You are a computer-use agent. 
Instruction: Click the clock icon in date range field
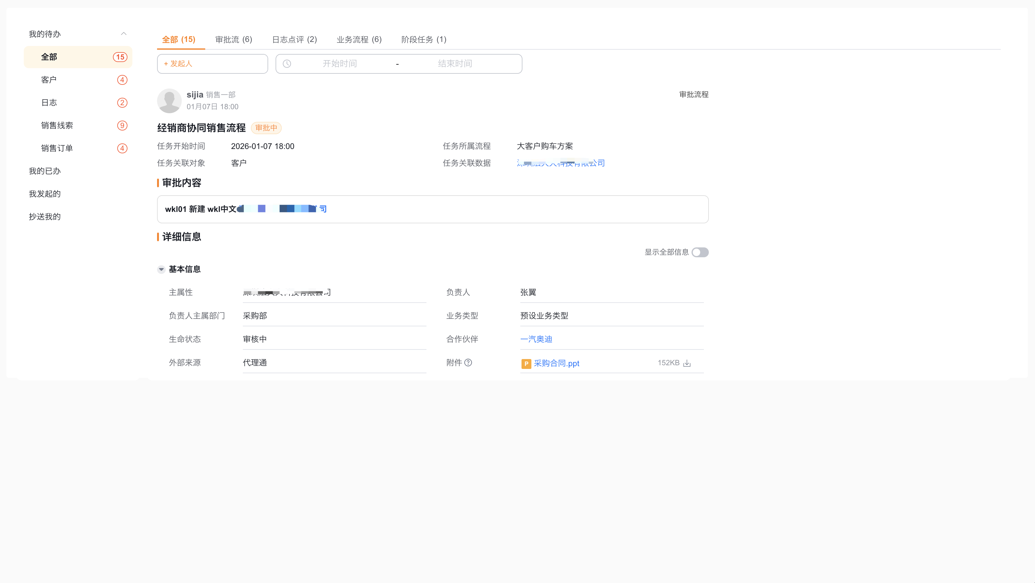tap(287, 64)
